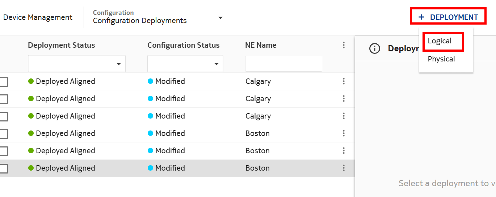Open the actions menu for the first Calgary row
The height and width of the screenshot is (197, 496).
[x=344, y=81]
